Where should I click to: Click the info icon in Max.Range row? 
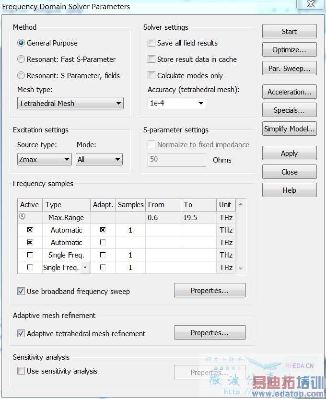click(22, 217)
